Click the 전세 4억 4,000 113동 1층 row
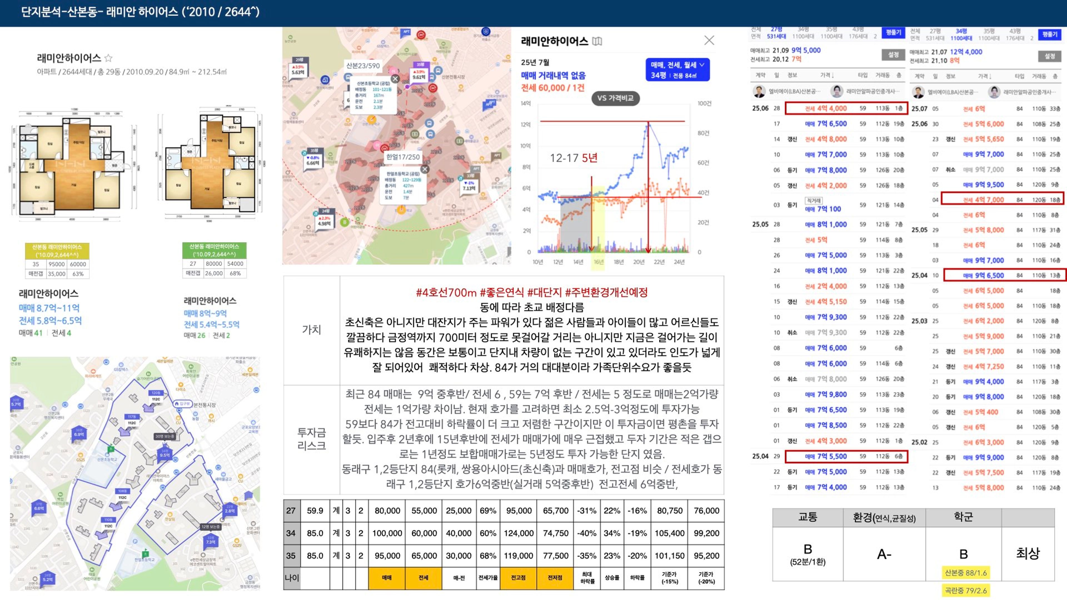This screenshot has height=600, width=1067. [846, 108]
